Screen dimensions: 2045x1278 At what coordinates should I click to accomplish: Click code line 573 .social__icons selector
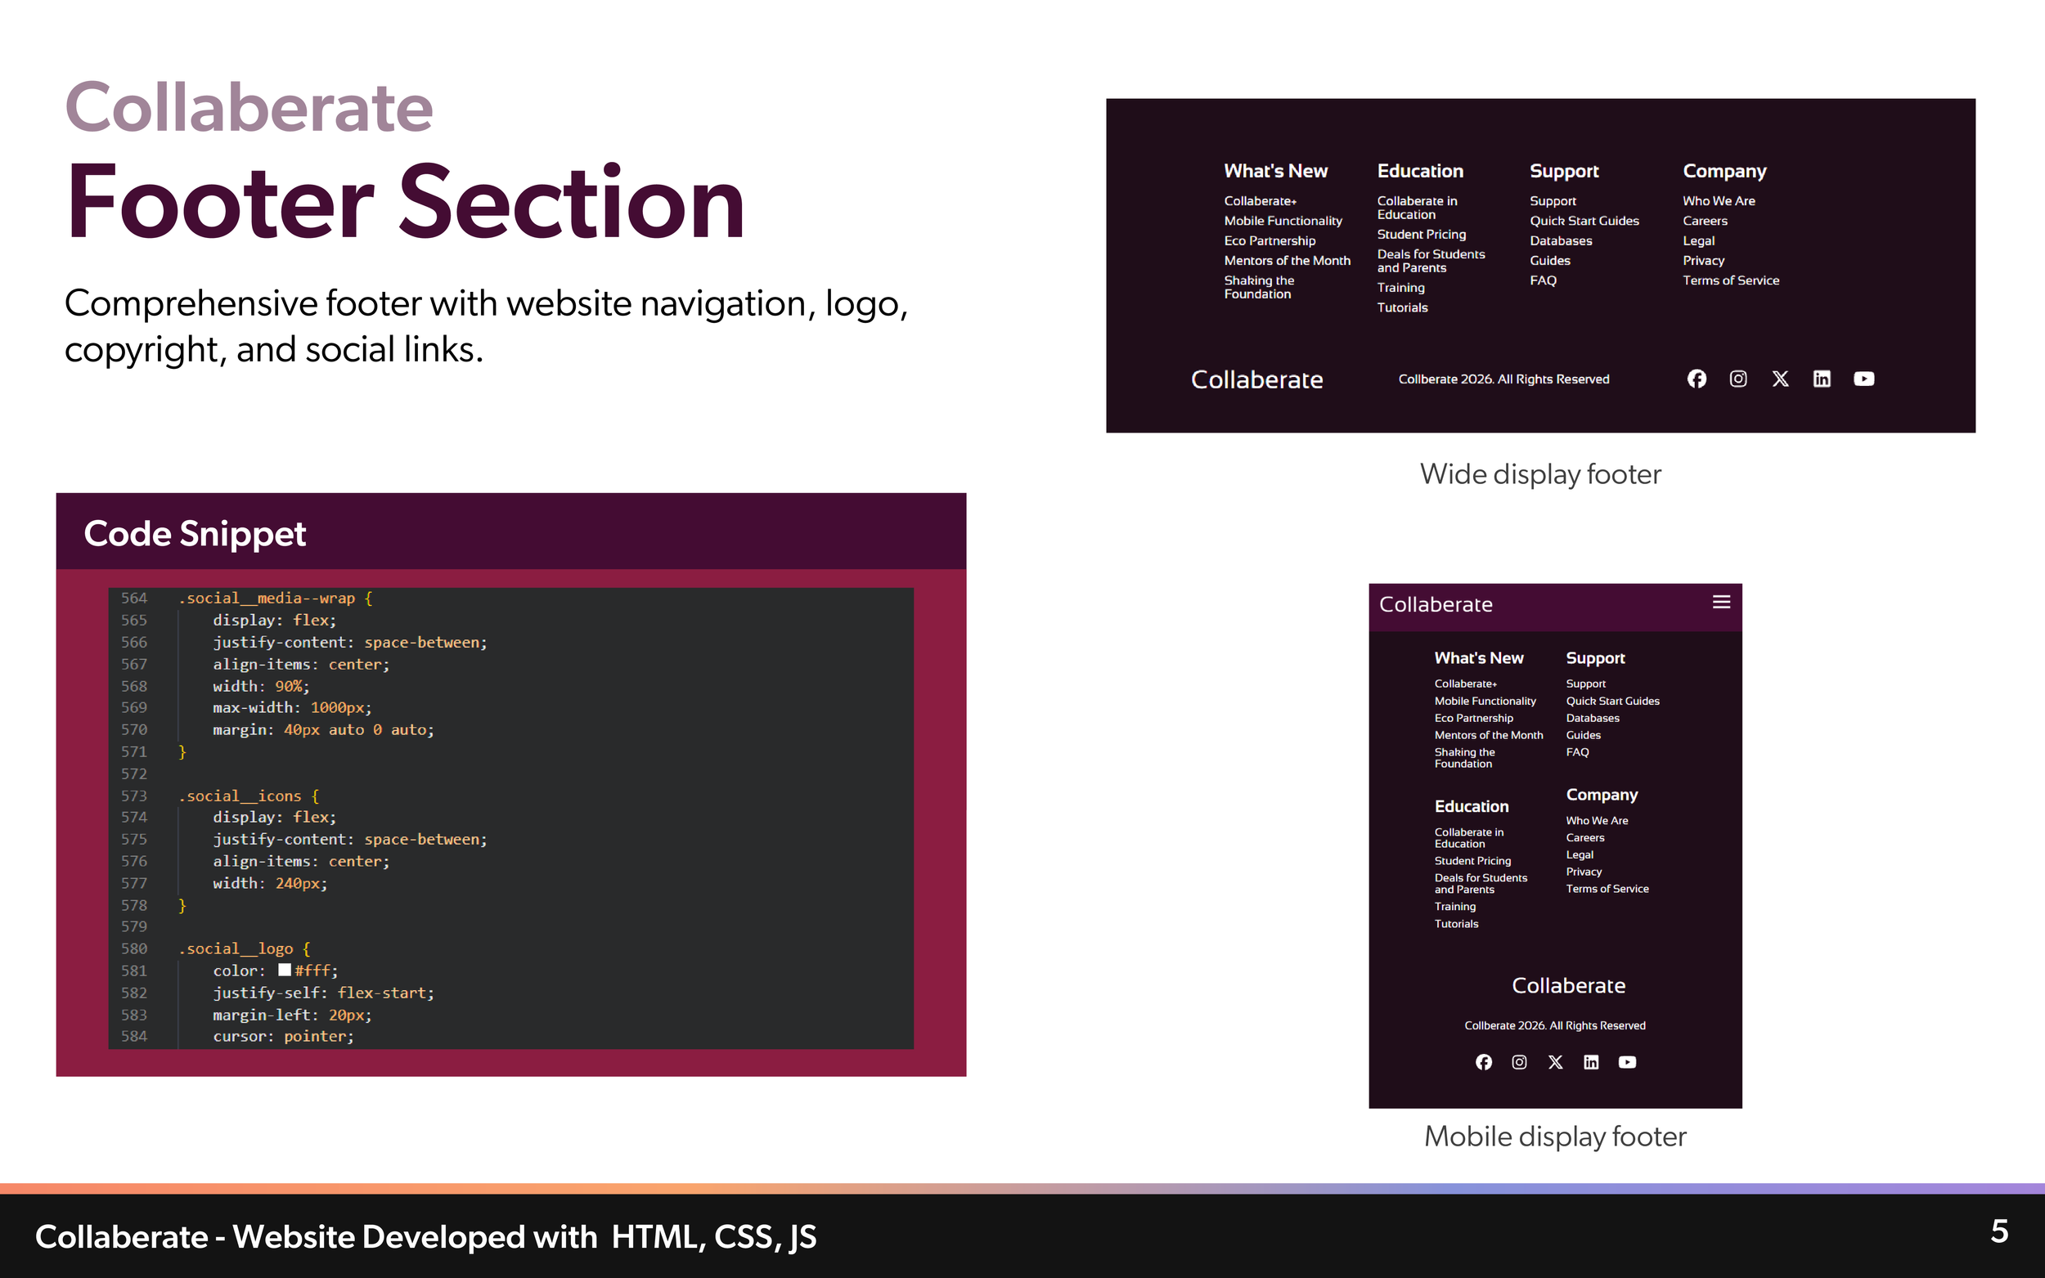click(239, 796)
